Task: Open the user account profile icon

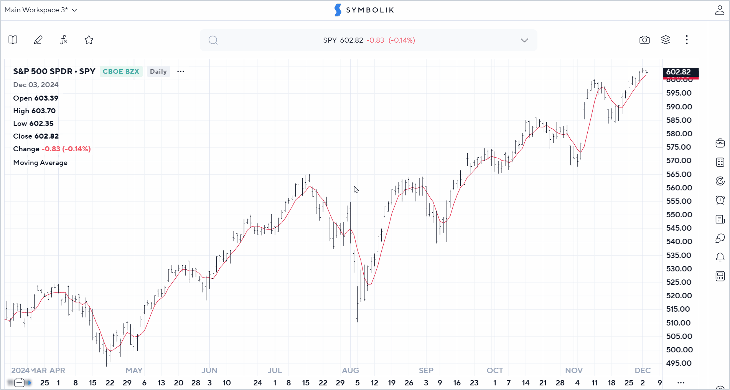Action: point(720,10)
